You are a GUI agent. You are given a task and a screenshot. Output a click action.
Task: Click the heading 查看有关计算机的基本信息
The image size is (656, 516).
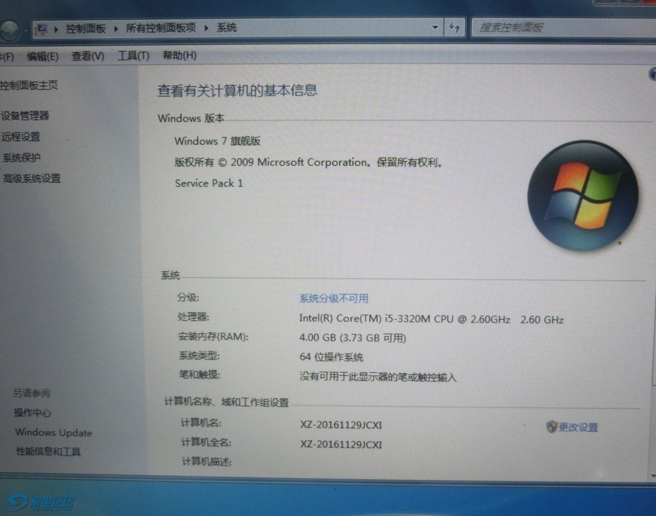(237, 90)
